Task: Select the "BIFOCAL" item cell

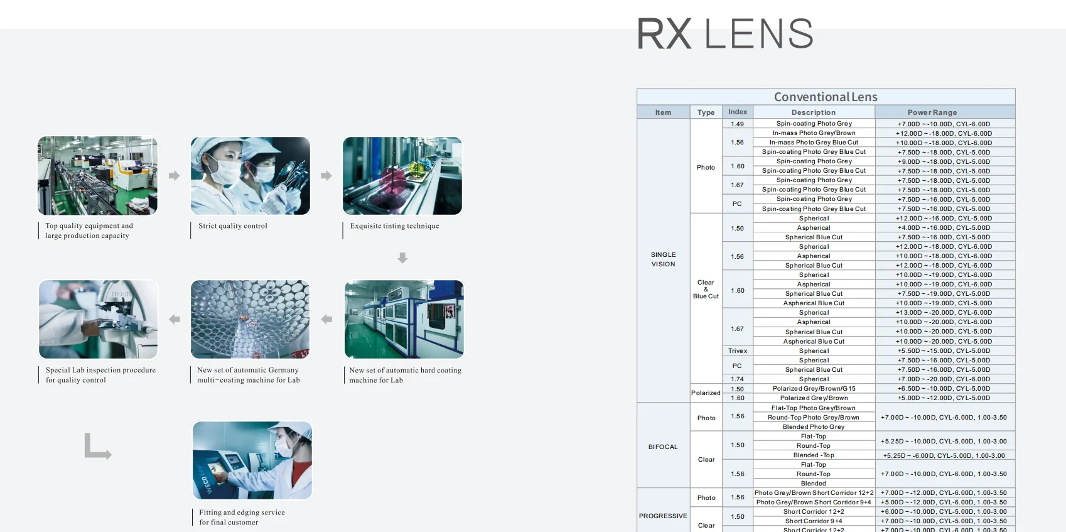Action: point(664,447)
